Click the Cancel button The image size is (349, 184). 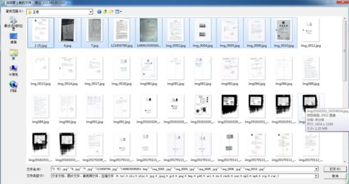pos(335,176)
